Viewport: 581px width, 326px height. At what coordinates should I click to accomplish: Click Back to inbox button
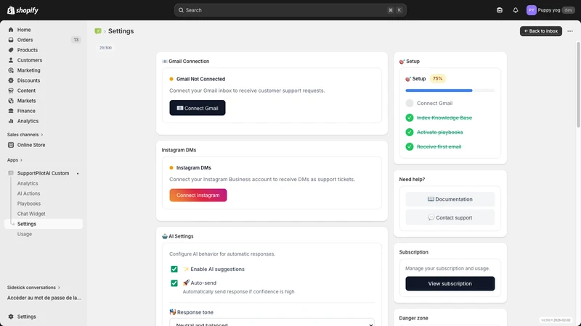[x=540, y=31]
